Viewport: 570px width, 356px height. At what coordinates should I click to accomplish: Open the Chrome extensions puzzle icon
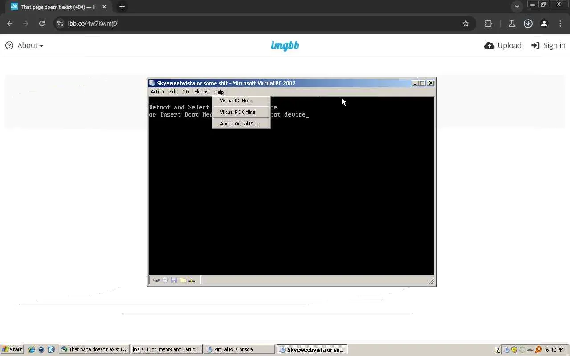489,24
